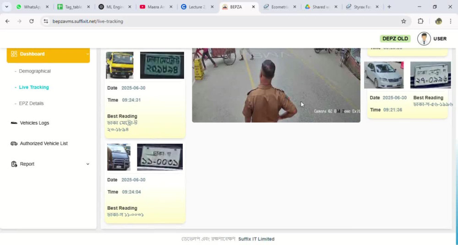Click the time 09:24:04 value
This screenshot has height=245, width=458.
(131, 192)
